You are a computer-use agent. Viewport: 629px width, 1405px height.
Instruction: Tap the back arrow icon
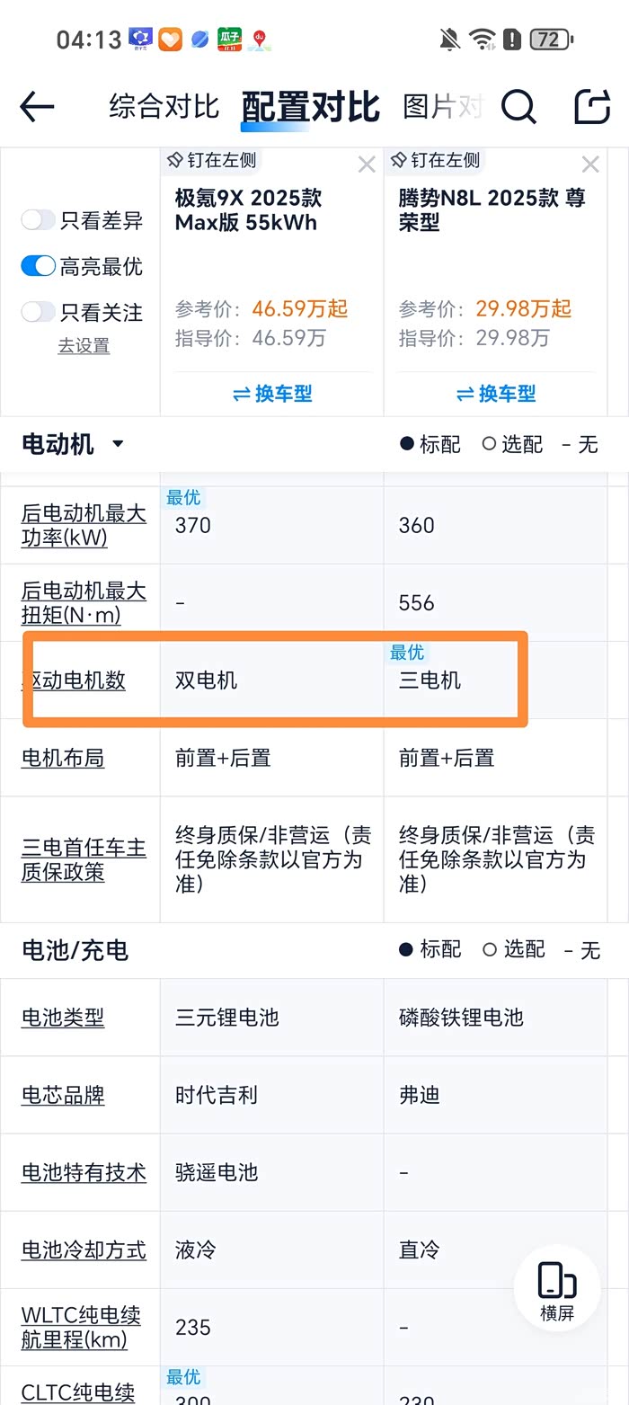(37, 107)
